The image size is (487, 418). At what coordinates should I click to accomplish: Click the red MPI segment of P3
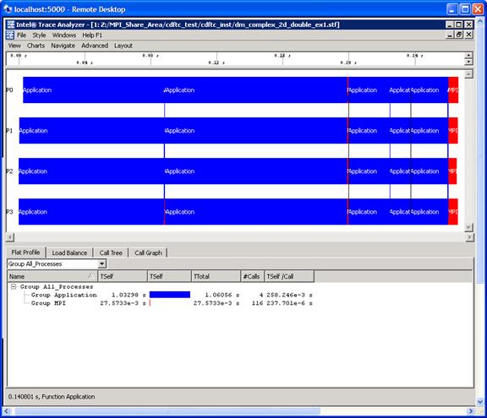pos(453,212)
